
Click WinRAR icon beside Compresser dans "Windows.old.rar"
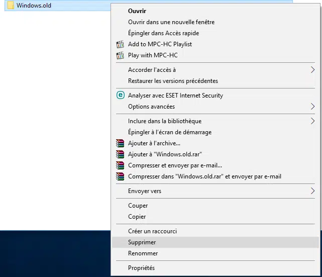120,176
